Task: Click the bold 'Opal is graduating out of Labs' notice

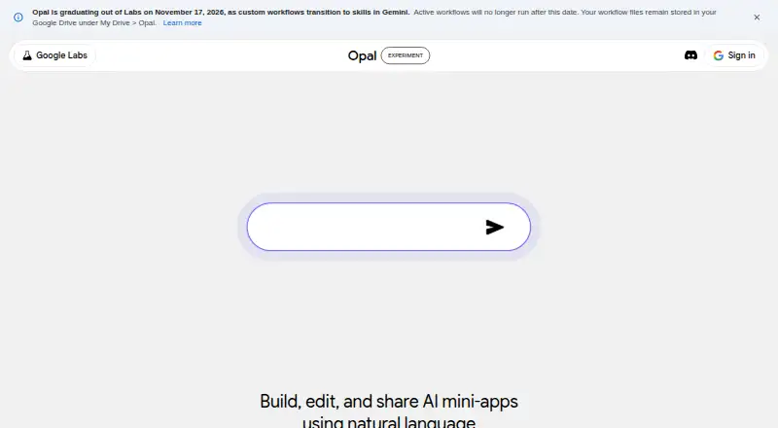Action: pyautogui.click(x=221, y=12)
